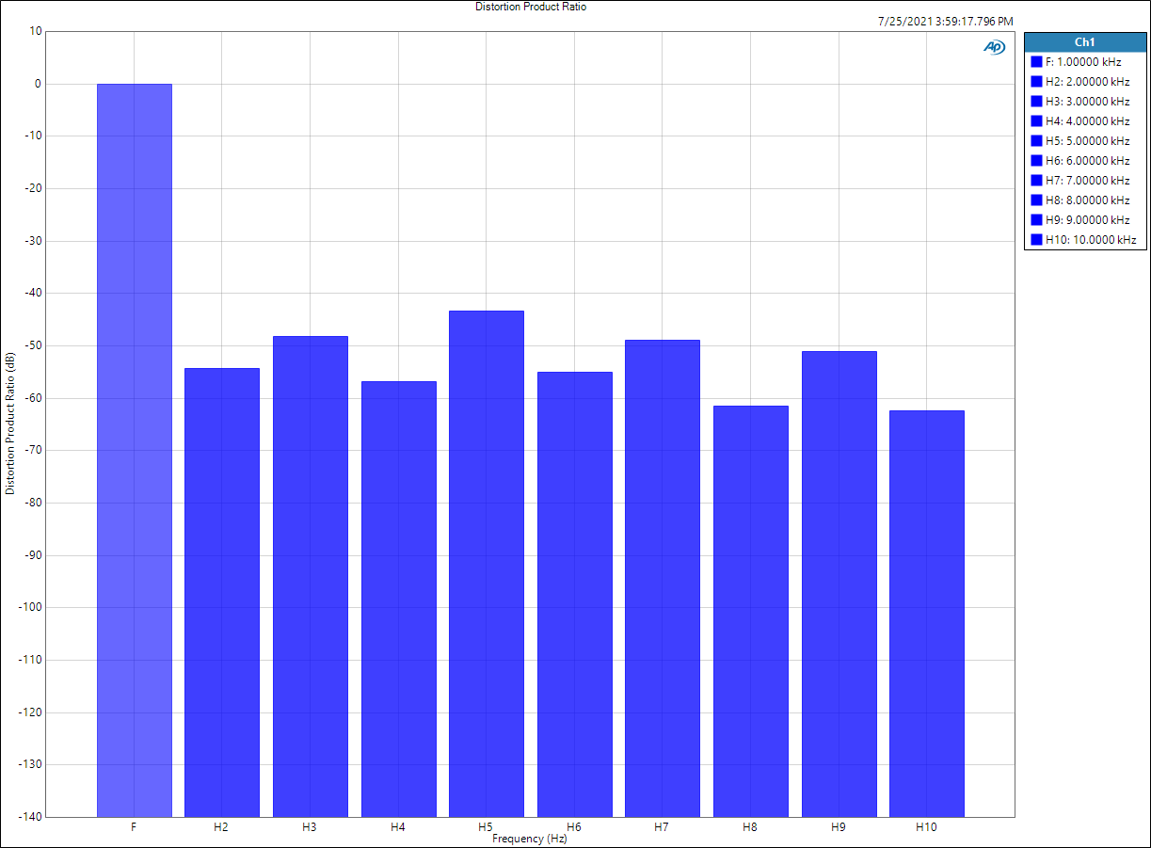
Task: Click the H8 harmonic bar
Action: (x=751, y=611)
